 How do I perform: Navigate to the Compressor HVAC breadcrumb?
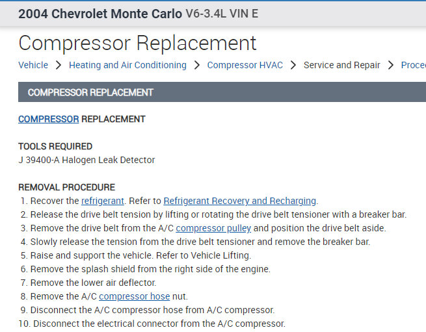(245, 65)
